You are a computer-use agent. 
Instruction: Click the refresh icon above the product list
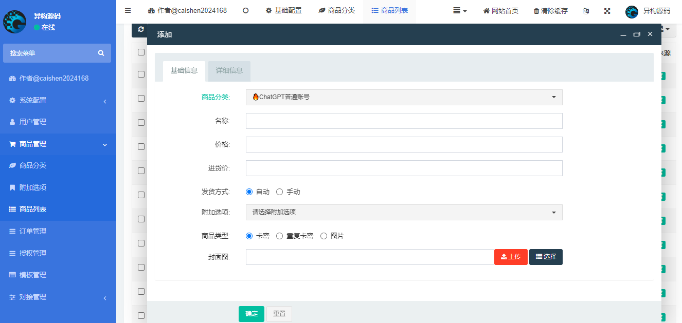pos(140,30)
